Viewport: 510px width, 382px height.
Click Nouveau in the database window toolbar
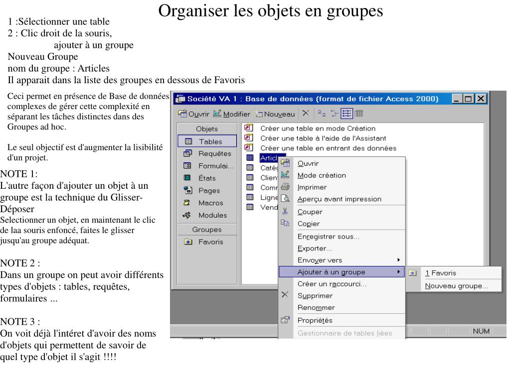tap(275, 114)
